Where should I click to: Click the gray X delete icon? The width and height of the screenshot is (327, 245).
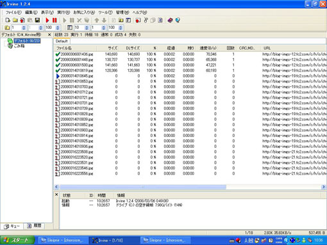coord(80,20)
